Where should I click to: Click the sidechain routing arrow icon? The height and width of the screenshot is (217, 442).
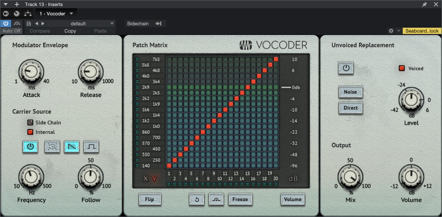pos(158,24)
